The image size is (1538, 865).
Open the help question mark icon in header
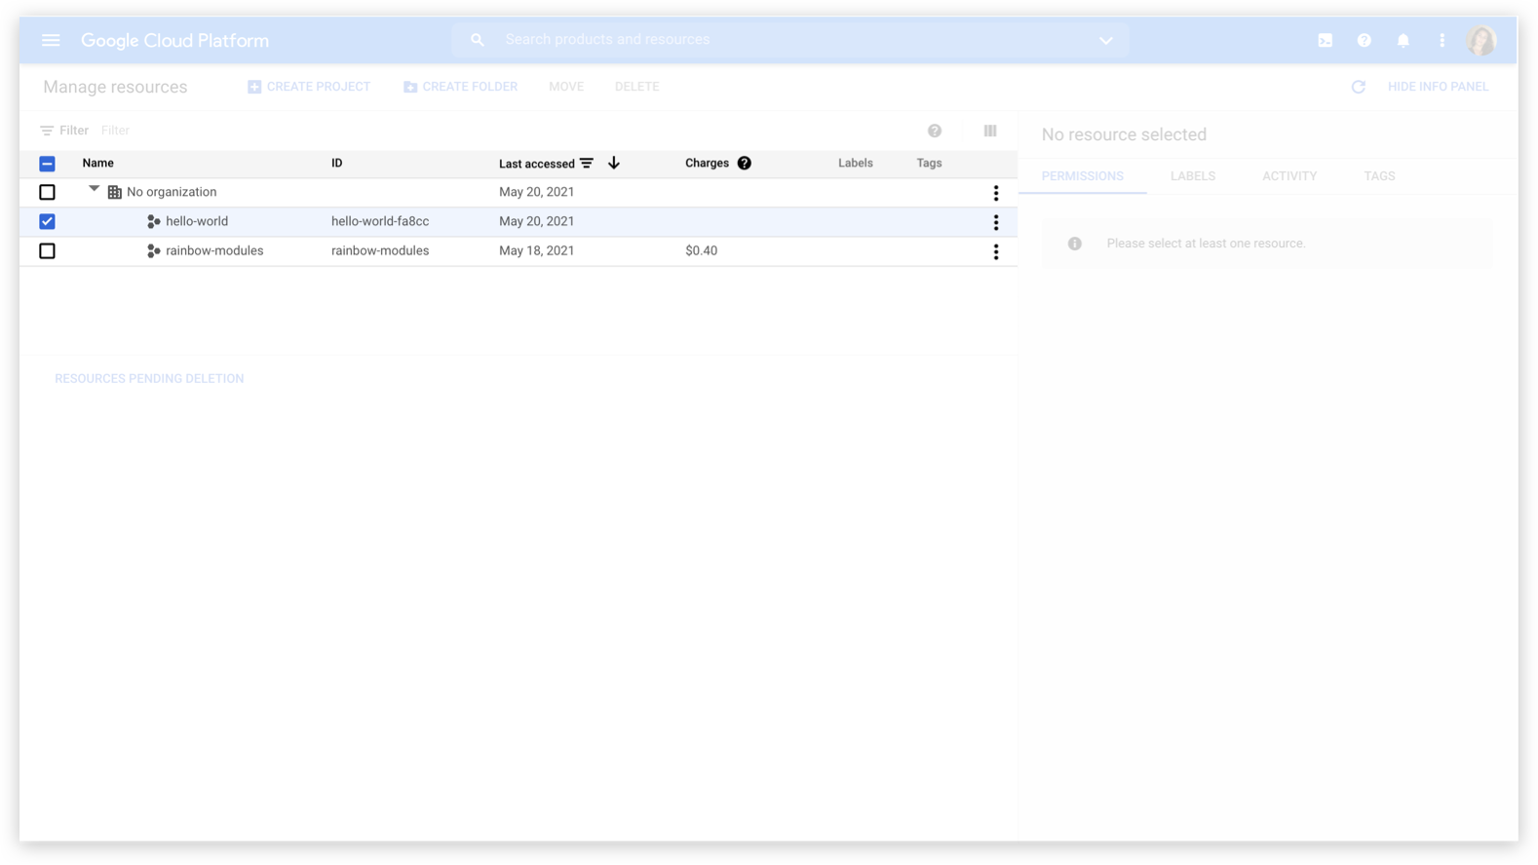point(1365,40)
